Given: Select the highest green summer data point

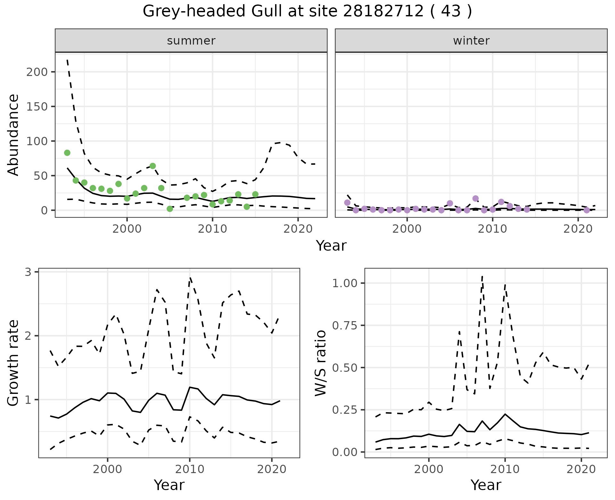Looking at the screenshot, I should click(x=67, y=153).
